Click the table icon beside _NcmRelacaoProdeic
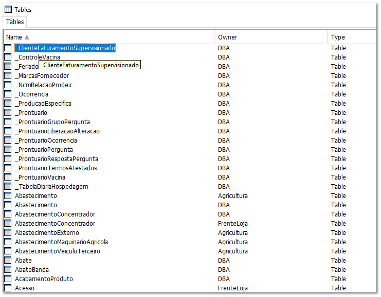This screenshot has width=381, height=297. [8, 85]
